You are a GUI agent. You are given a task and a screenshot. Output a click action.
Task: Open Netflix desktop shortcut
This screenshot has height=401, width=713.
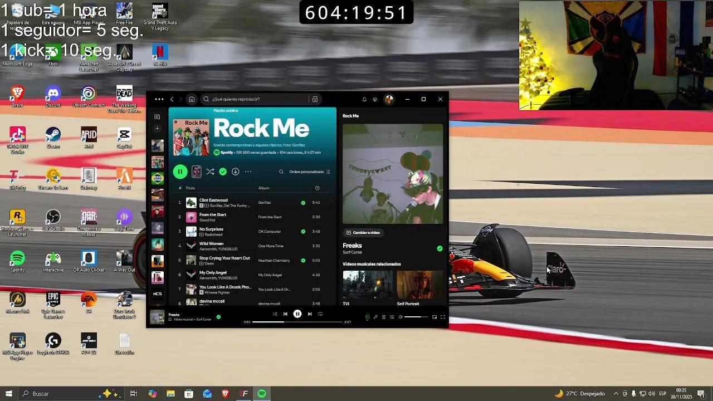tap(160, 56)
